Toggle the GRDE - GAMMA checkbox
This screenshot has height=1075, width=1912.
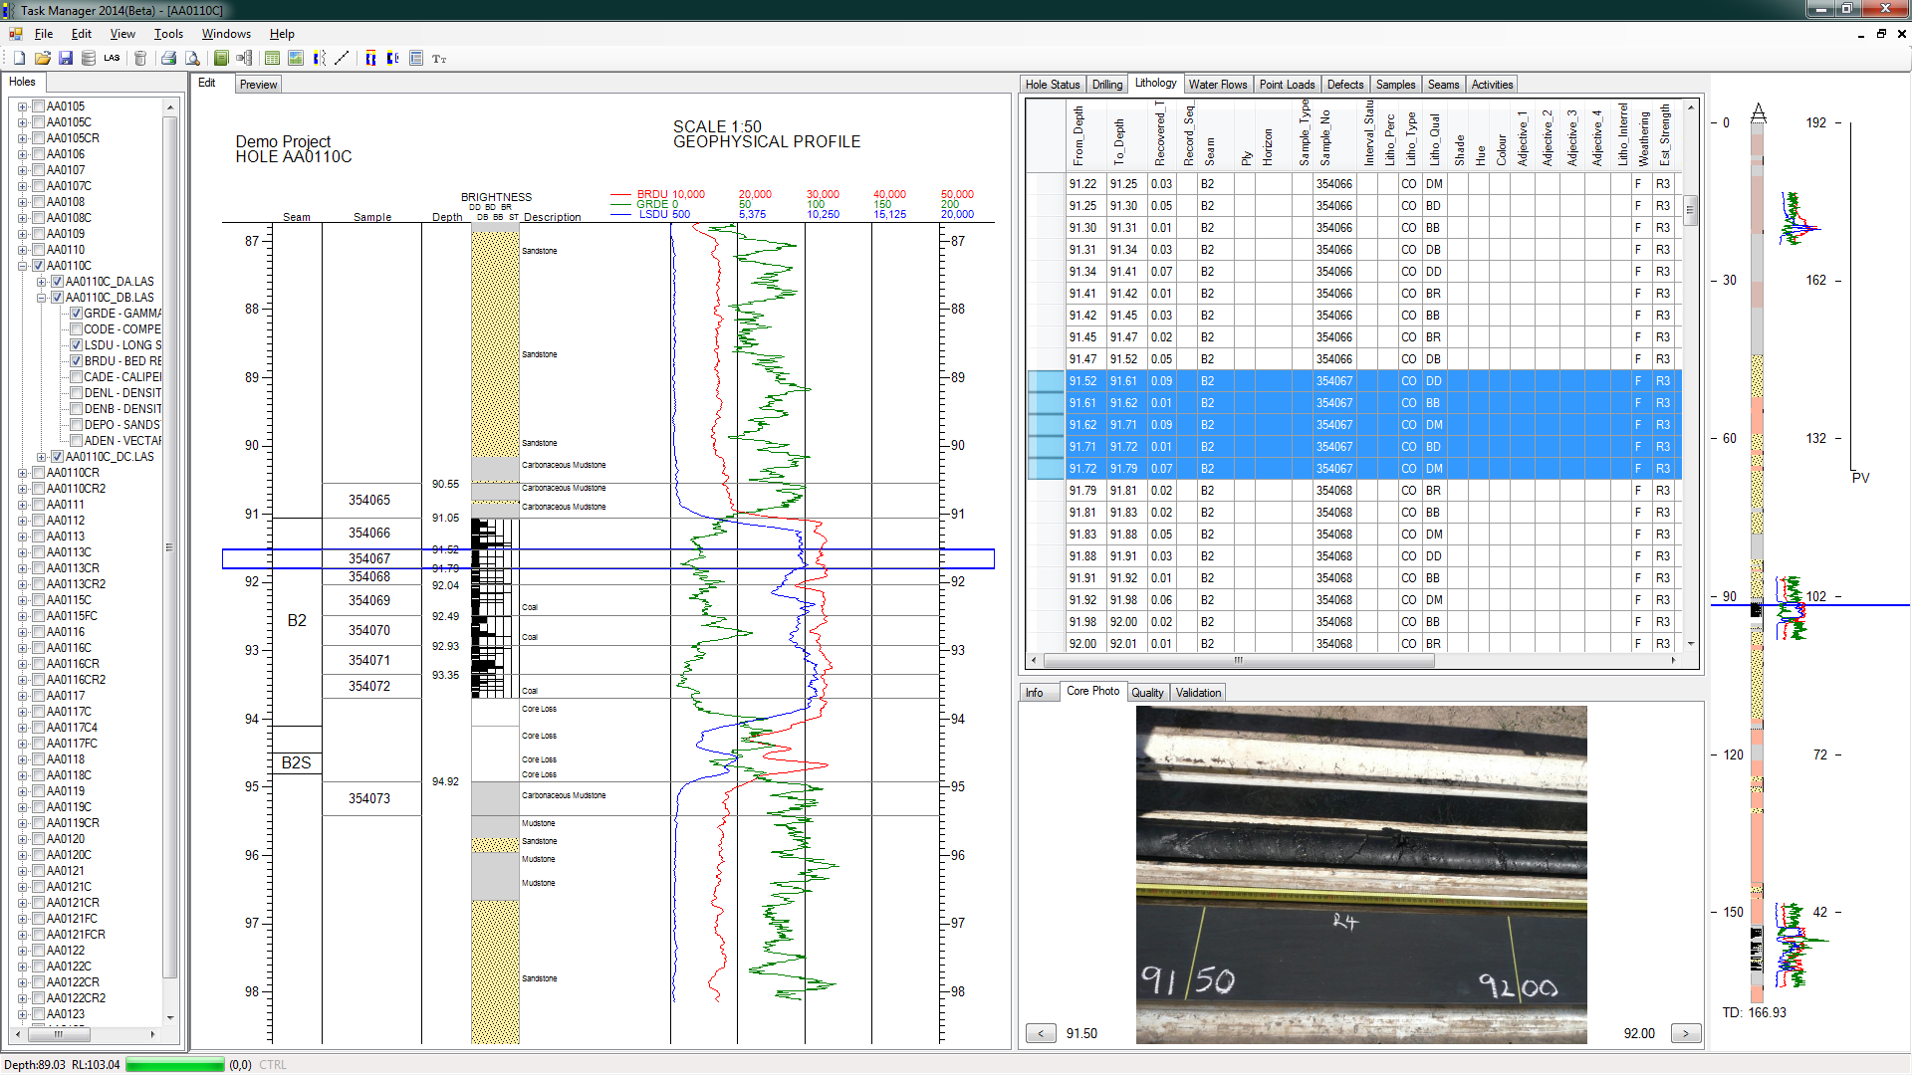(x=77, y=314)
